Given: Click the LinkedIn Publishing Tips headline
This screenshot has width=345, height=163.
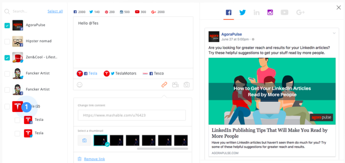Looking at the screenshot, I should coord(270,133).
